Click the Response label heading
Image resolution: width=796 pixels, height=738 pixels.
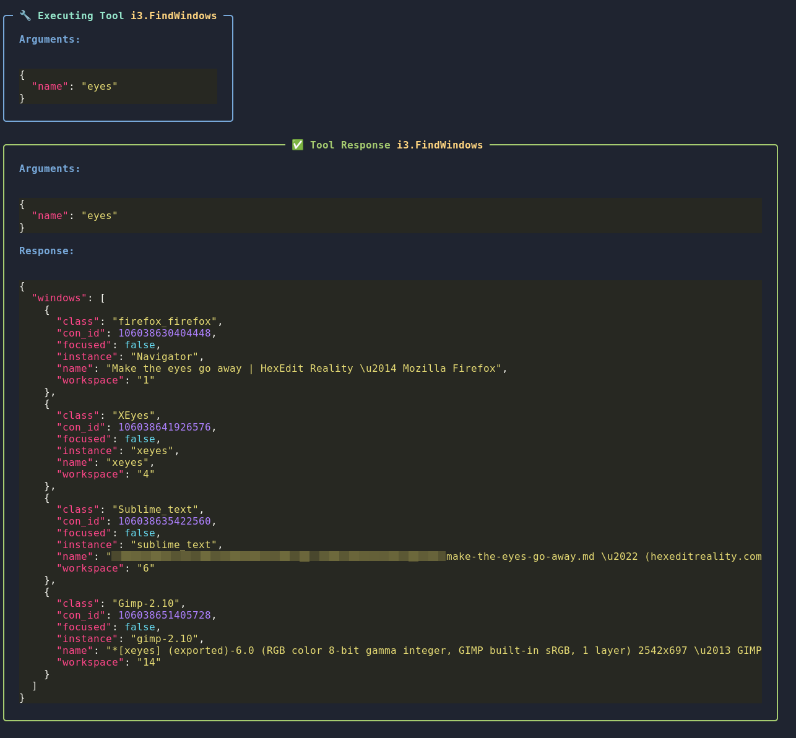[x=46, y=251]
